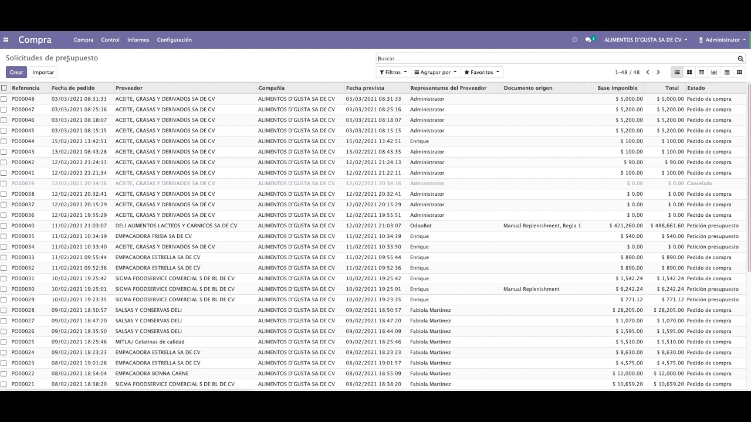Go to the next page arrow

tap(658, 72)
